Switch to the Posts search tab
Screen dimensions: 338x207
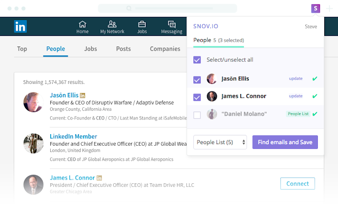point(124,49)
